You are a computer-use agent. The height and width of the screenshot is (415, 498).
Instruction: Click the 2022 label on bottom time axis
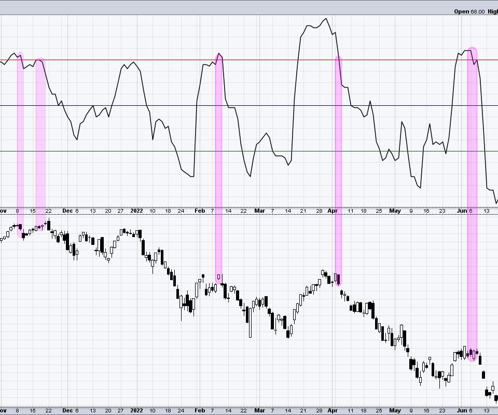(136, 410)
